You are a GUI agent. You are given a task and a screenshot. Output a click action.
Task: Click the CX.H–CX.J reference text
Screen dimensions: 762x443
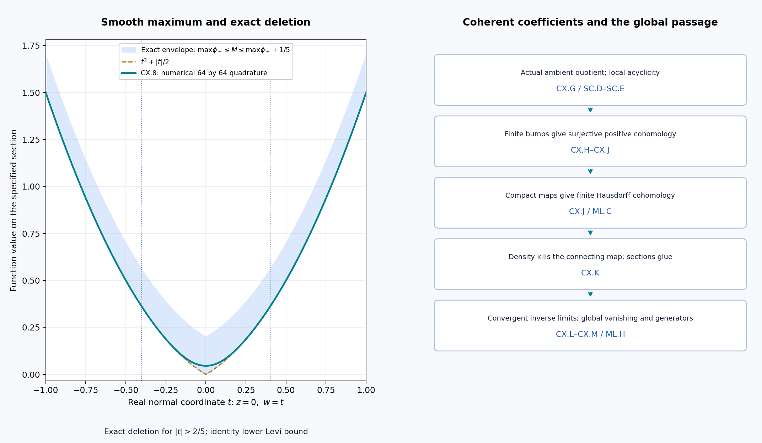coord(590,150)
